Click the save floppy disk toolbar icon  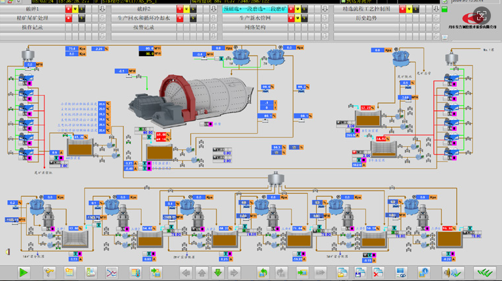[359, 271]
